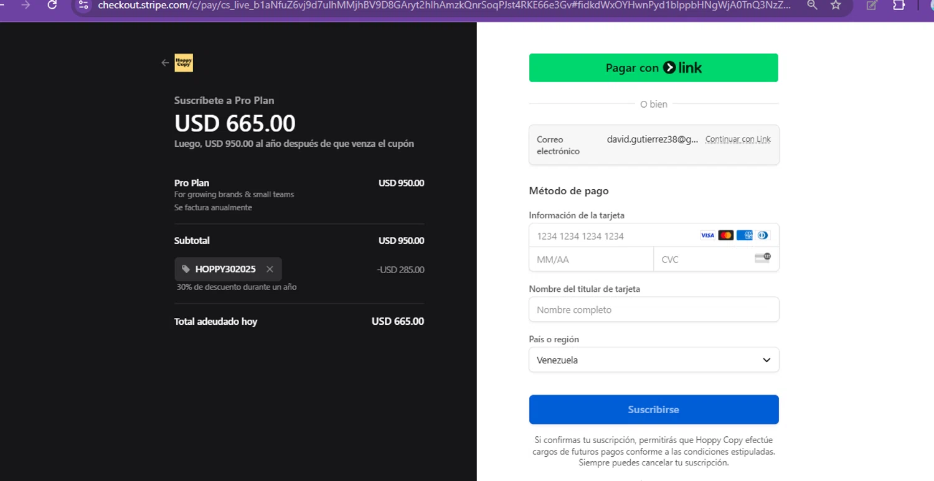The width and height of the screenshot is (934, 481).
Task: Click the Subtotal label
Action: [x=192, y=241]
